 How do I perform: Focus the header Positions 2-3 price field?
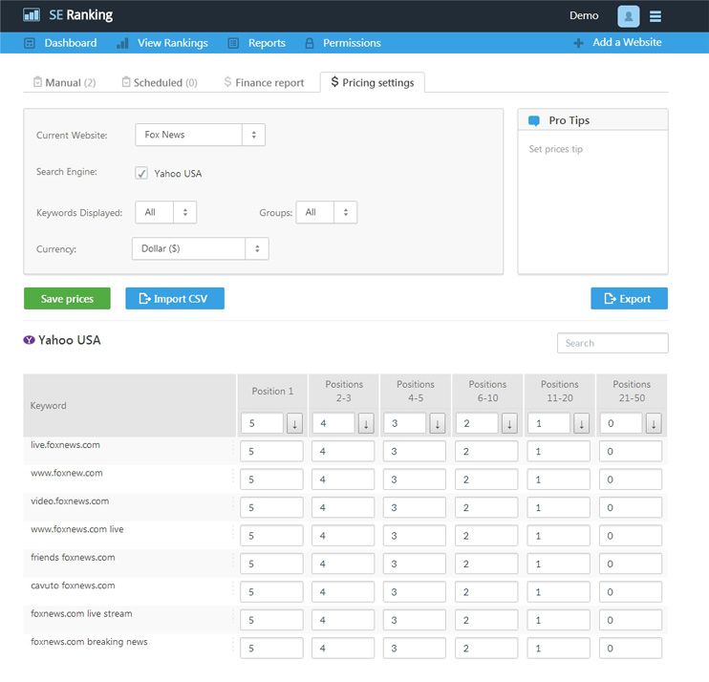coord(333,424)
